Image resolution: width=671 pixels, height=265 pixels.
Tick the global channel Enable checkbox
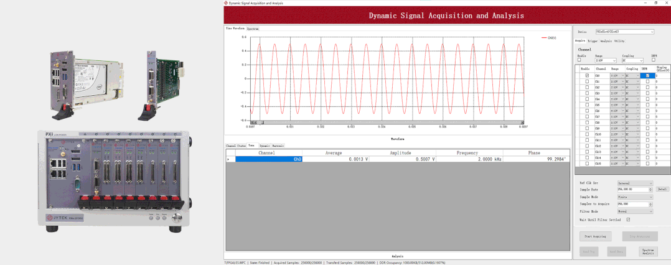(x=579, y=60)
